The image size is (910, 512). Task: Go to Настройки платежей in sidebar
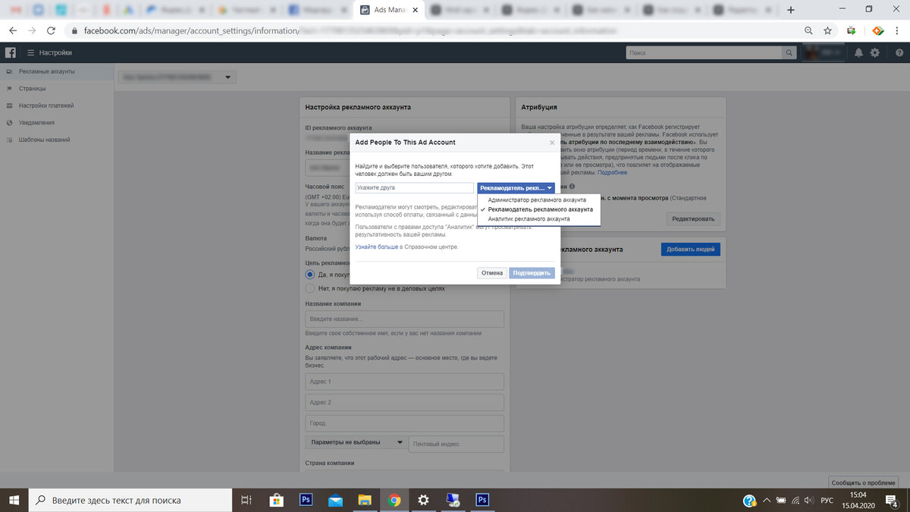[46, 105]
